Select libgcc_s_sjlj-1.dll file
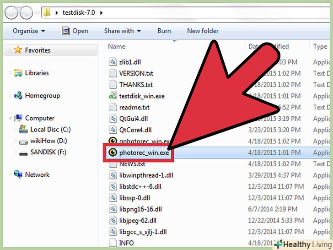This screenshot has height=250, width=333. point(143,232)
